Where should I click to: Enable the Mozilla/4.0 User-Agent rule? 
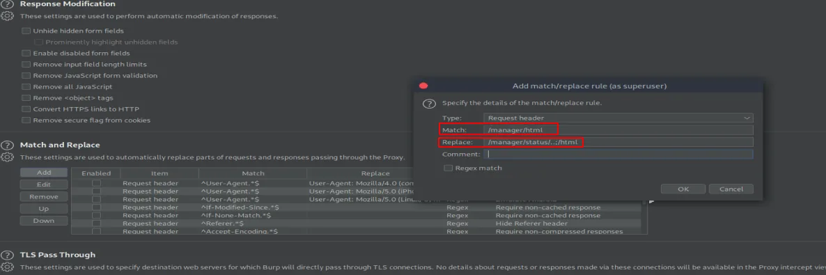click(96, 183)
